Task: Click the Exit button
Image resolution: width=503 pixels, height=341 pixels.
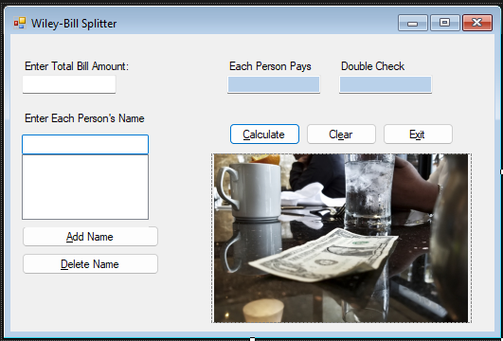Action: pos(418,135)
